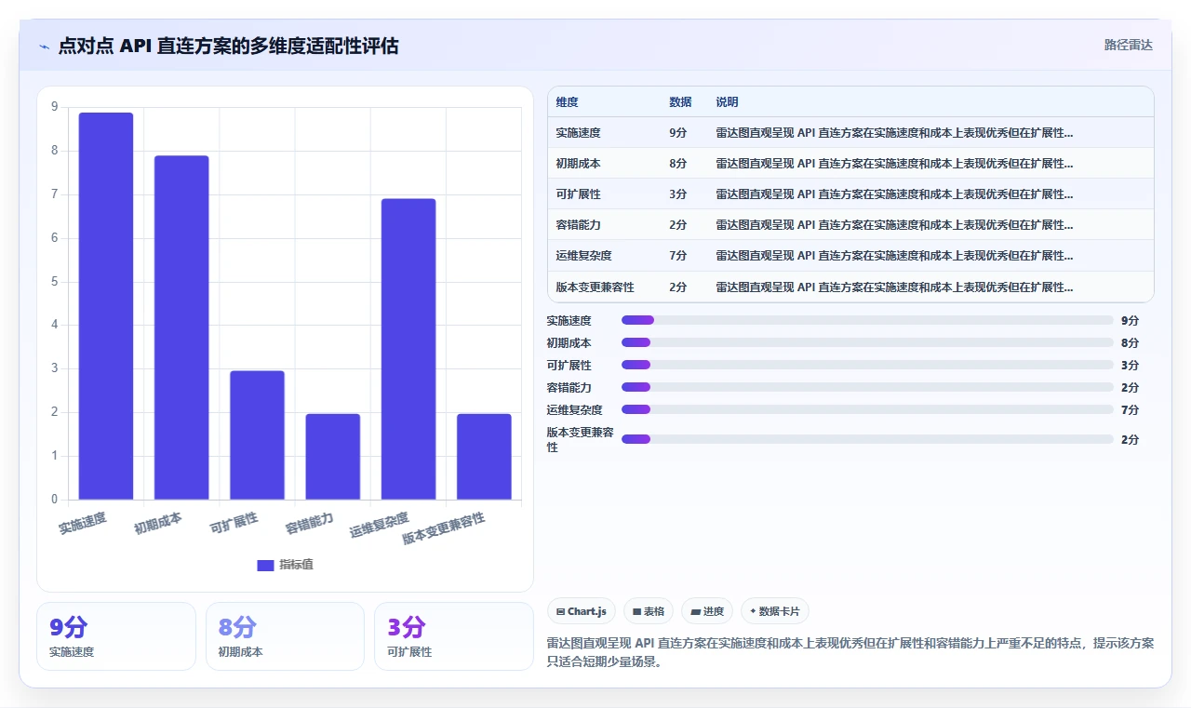The height and width of the screenshot is (708, 1191).
Task: Toggle the 指标值 legend swatch
Action: click(x=265, y=565)
